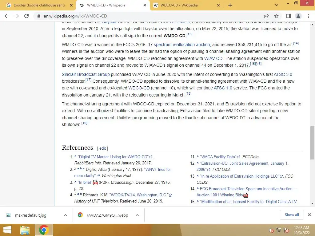Screen dimensions: 315x236
Task: Click the scrollbar down arrow
Action: (313, 203)
